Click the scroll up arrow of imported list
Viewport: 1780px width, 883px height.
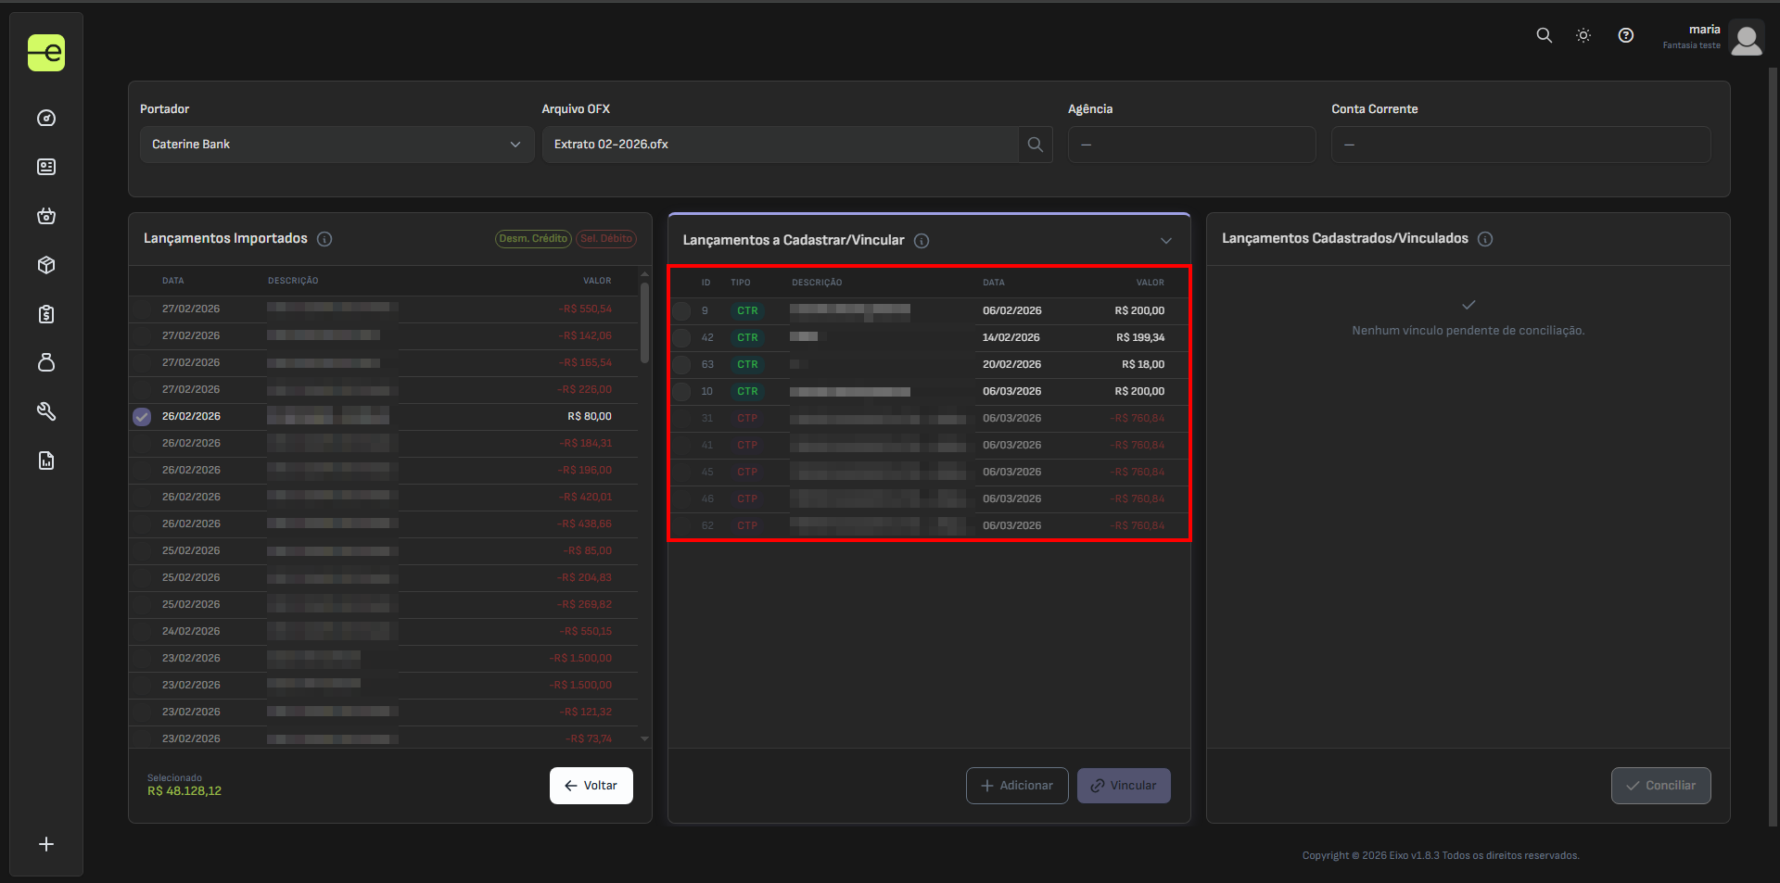pyautogui.click(x=644, y=275)
